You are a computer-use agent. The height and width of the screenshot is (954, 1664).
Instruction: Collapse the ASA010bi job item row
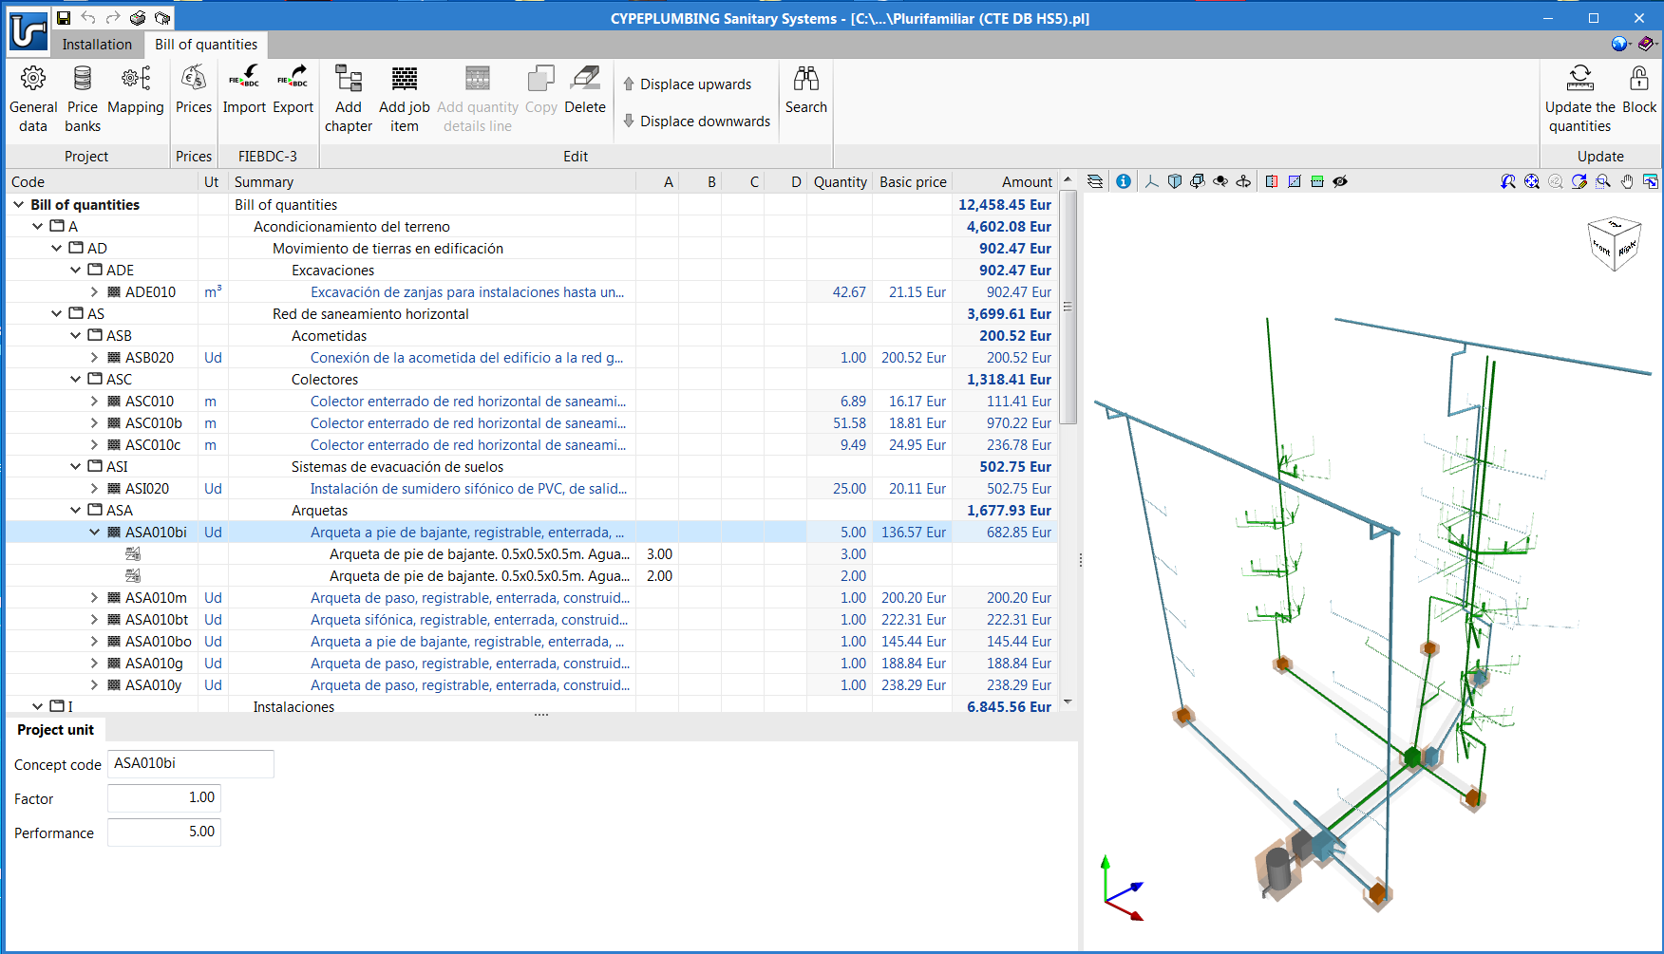tap(93, 532)
